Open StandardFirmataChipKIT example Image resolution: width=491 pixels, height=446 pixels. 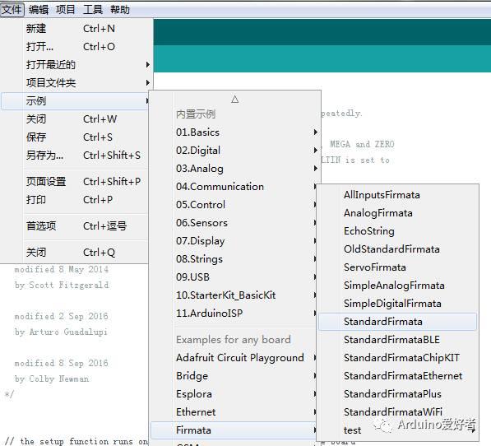398,358
